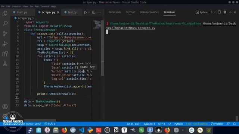Change the UTF-8 encoding selector

pyautogui.click(x=162, y=124)
